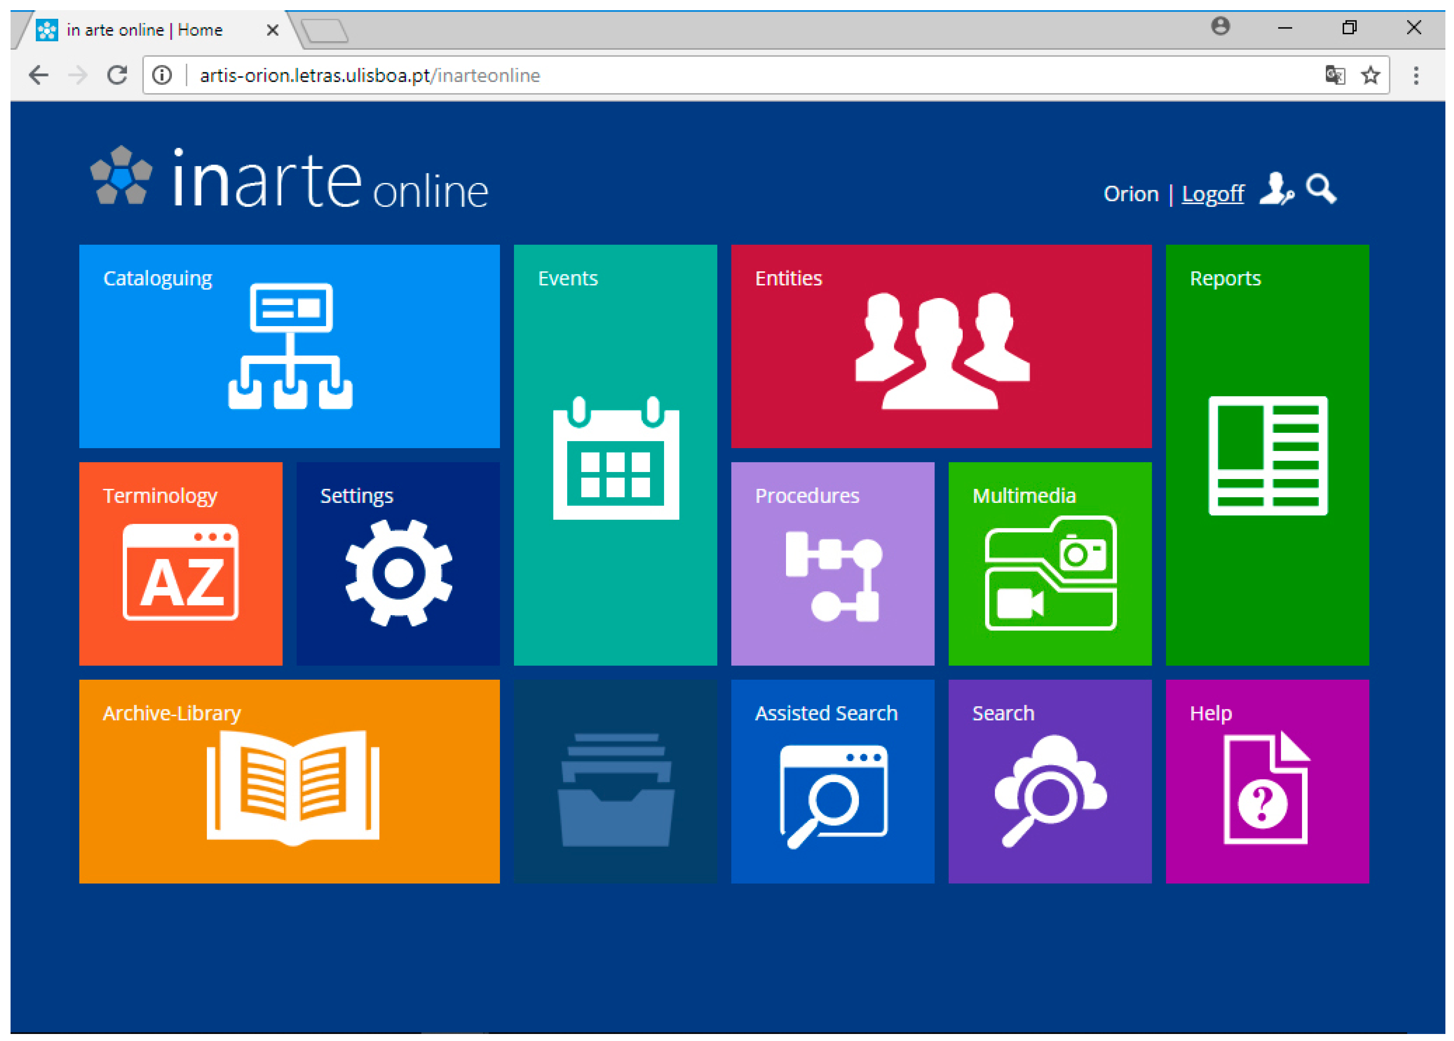Open the Archive-Library book tile
Image resolution: width=1454 pixels, height=1041 pixels.
pyautogui.click(x=289, y=781)
